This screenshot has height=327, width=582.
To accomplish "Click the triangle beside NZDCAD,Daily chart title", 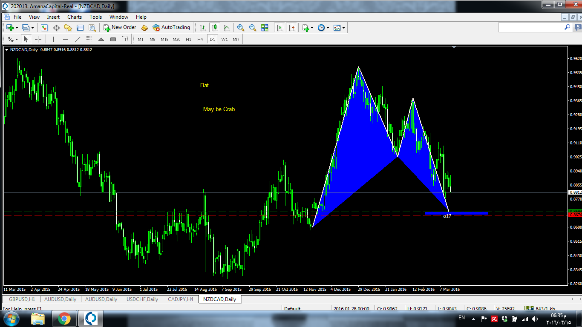I will [6, 50].
